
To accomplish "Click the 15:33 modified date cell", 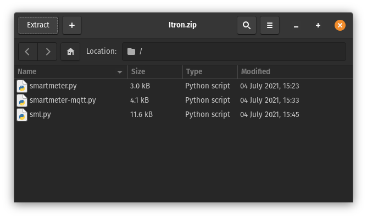I will [270, 100].
